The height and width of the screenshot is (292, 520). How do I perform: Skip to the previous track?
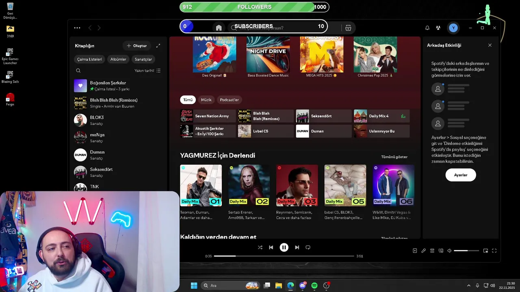271,247
